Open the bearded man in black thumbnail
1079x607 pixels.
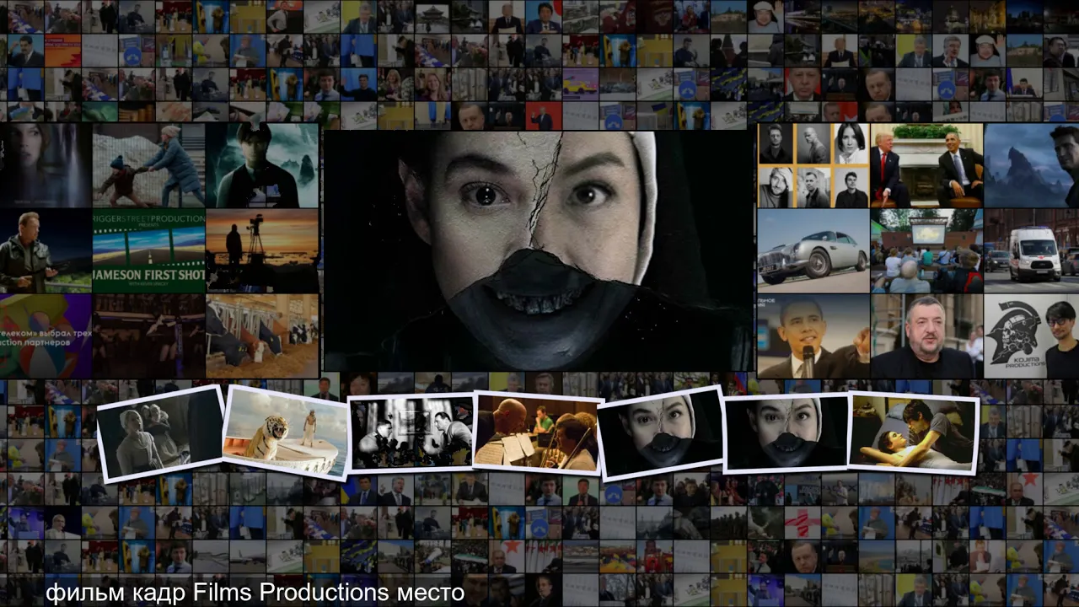click(x=926, y=336)
